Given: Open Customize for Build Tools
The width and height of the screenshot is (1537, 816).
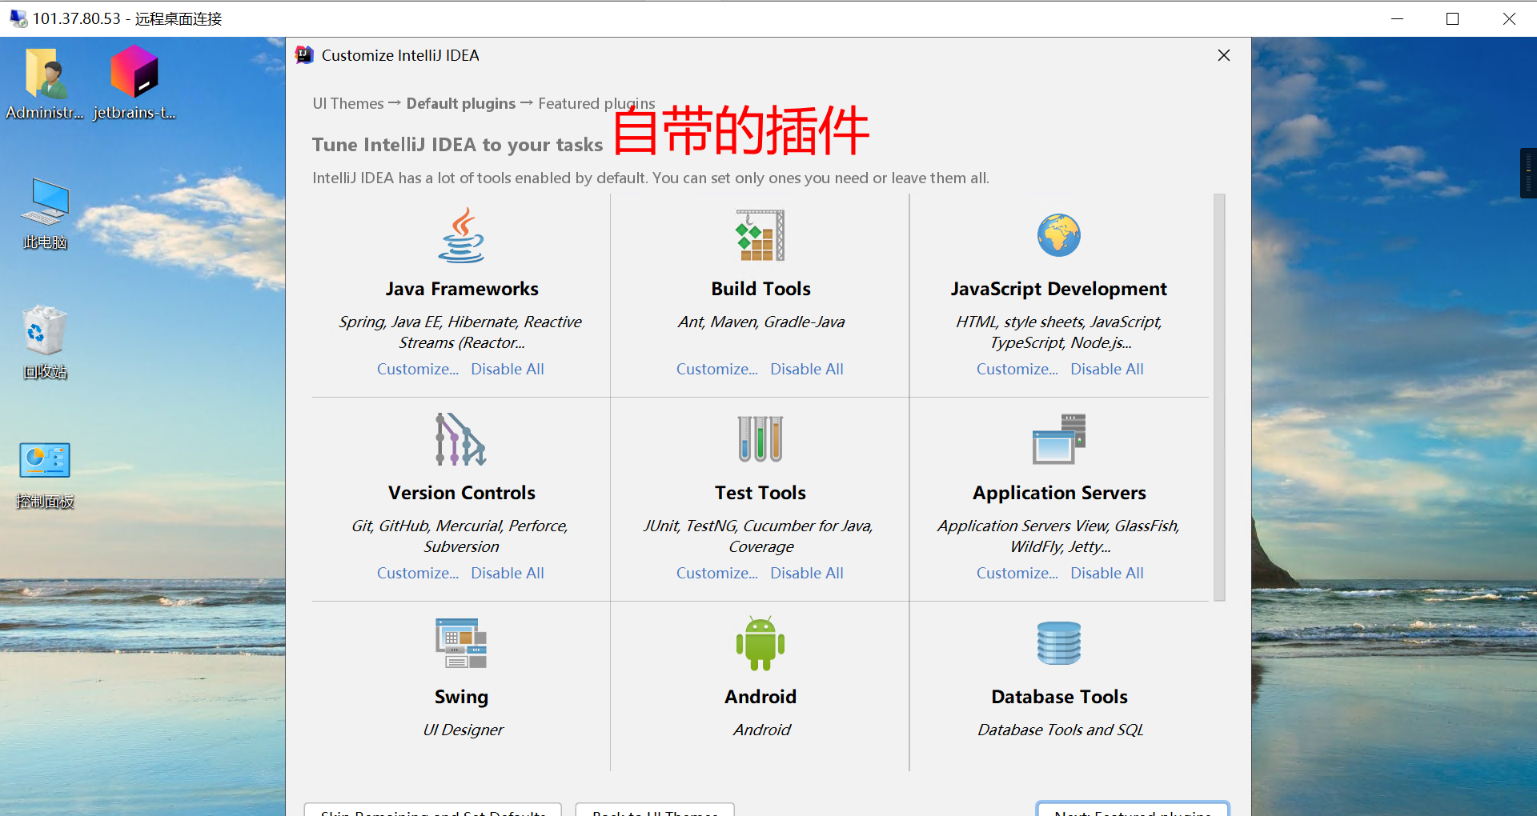Looking at the screenshot, I should 717,369.
